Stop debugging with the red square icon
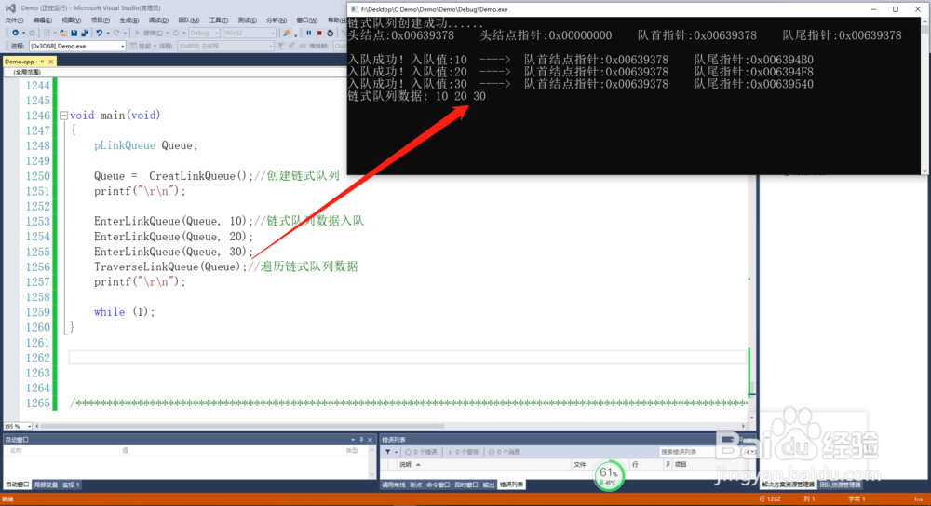This screenshot has height=506, width=931. pos(319,33)
